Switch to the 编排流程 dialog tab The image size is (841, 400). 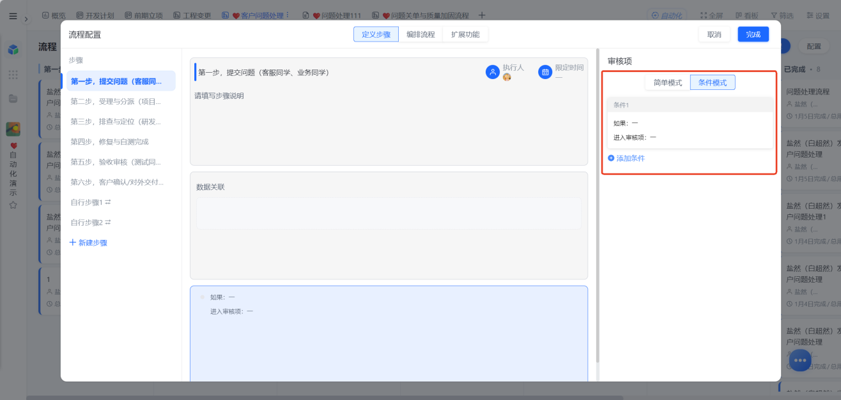421,34
